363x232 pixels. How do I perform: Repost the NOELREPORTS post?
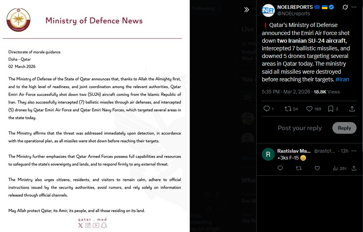click(288, 109)
